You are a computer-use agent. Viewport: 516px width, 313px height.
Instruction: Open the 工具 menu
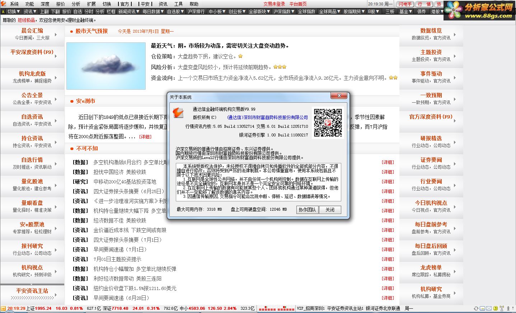pos(178,4)
